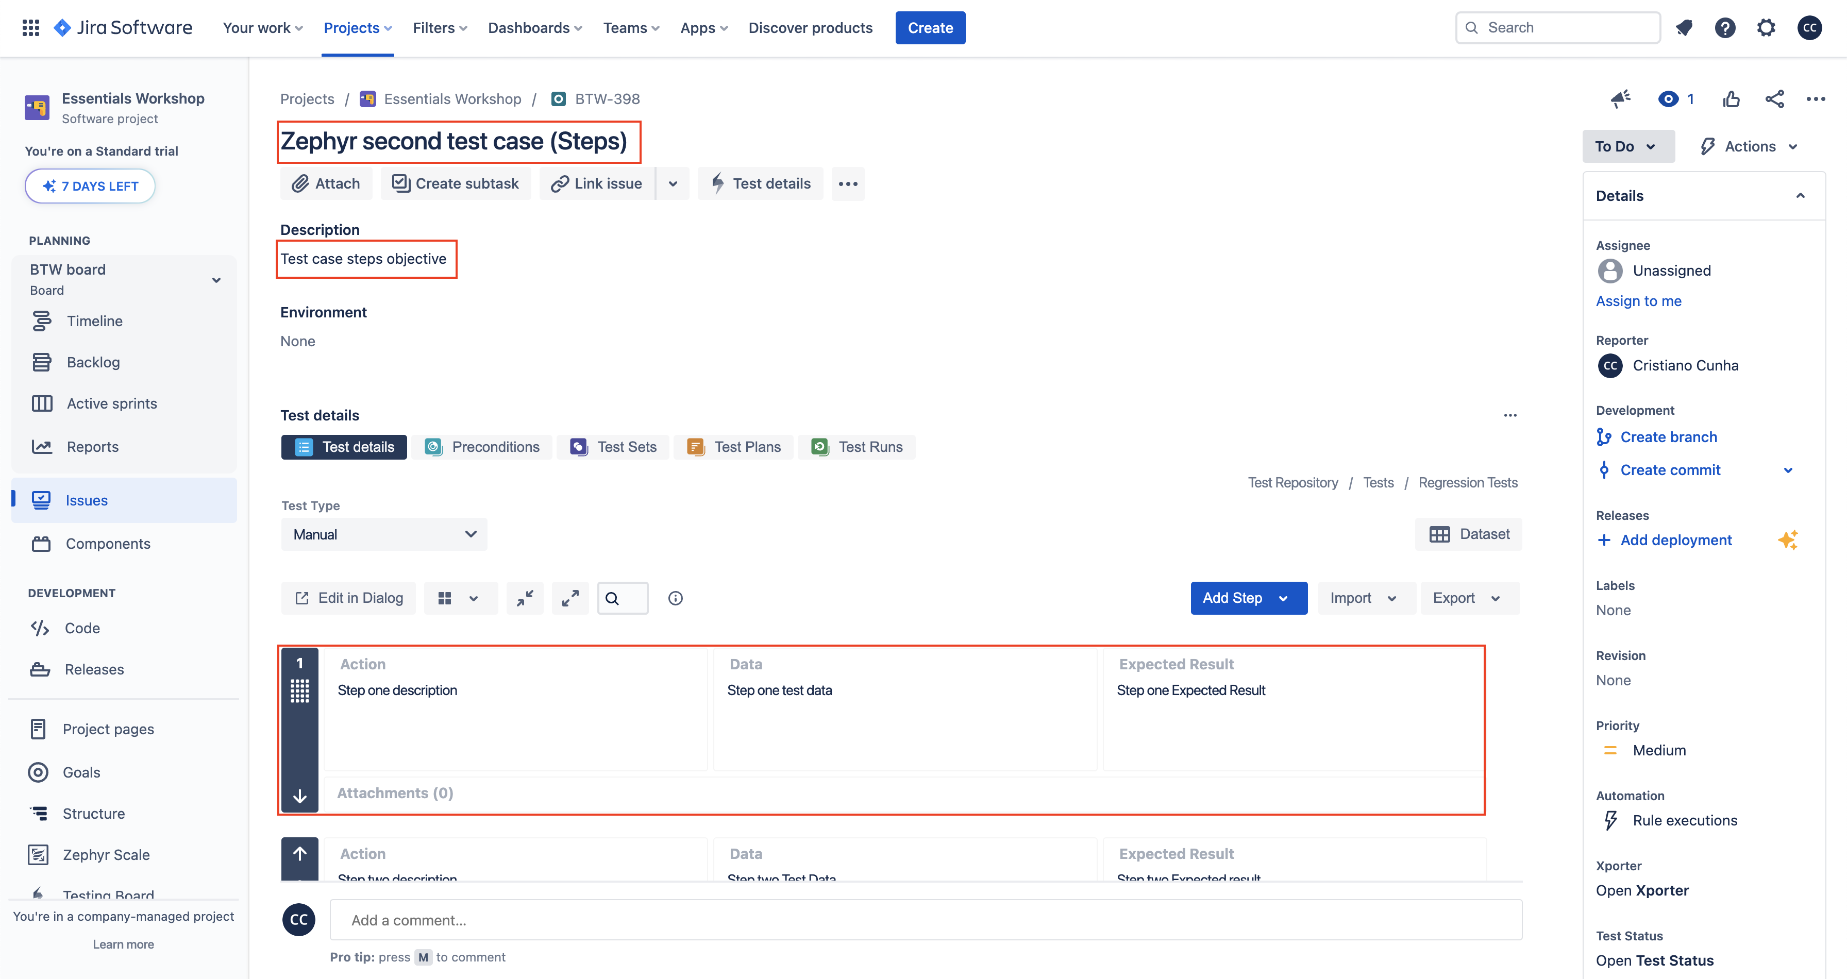
Task: Click the steps search box
Action: [x=623, y=598]
